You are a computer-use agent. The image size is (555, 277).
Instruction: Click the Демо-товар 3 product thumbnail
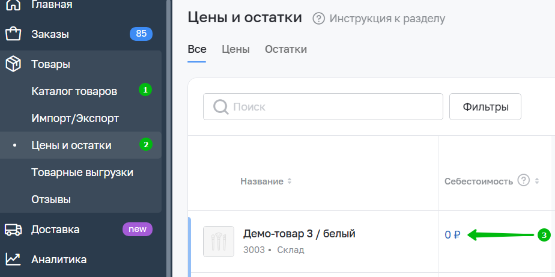[x=219, y=242]
